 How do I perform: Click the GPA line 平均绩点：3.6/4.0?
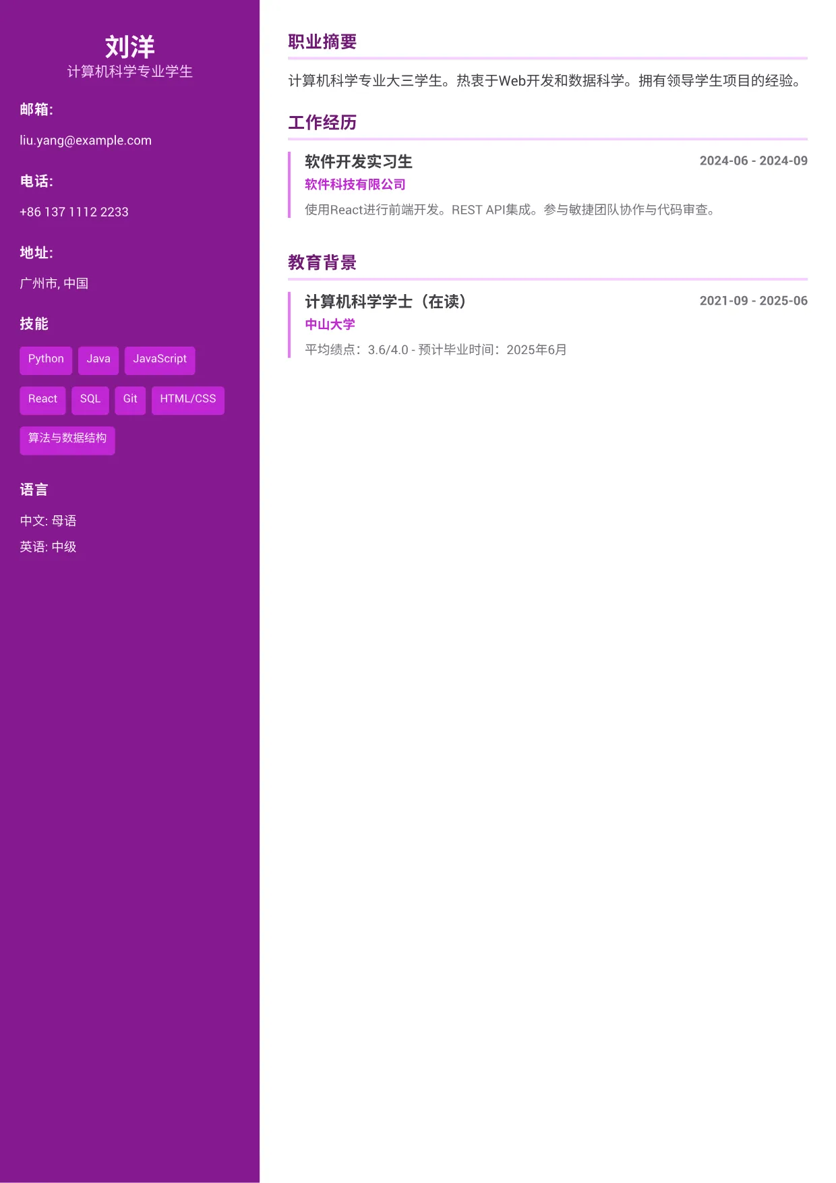[x=436, y=350]
